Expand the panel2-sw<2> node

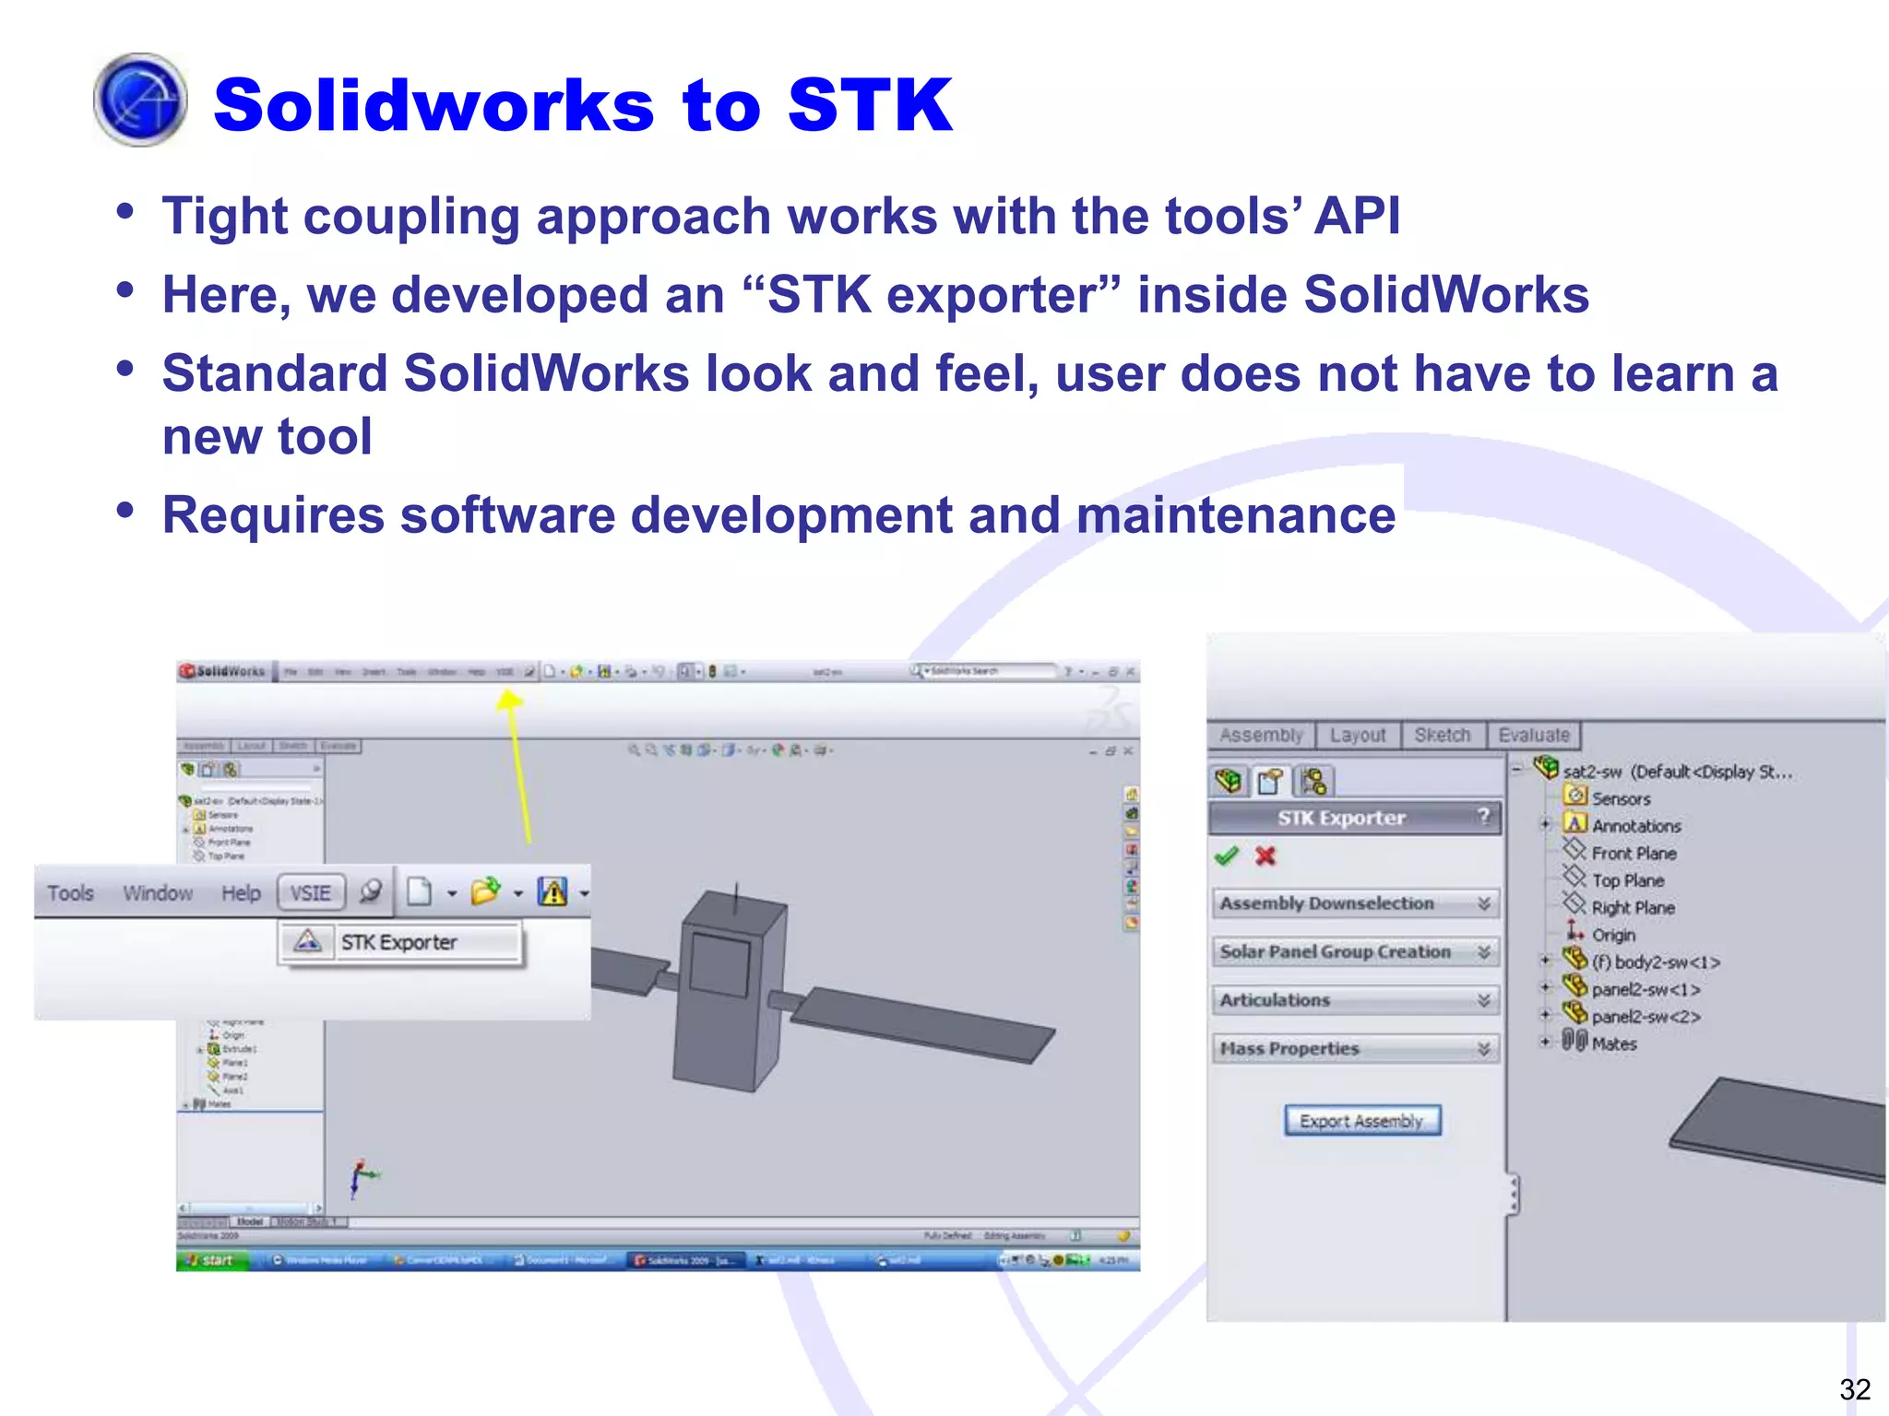(1545, 1015)
